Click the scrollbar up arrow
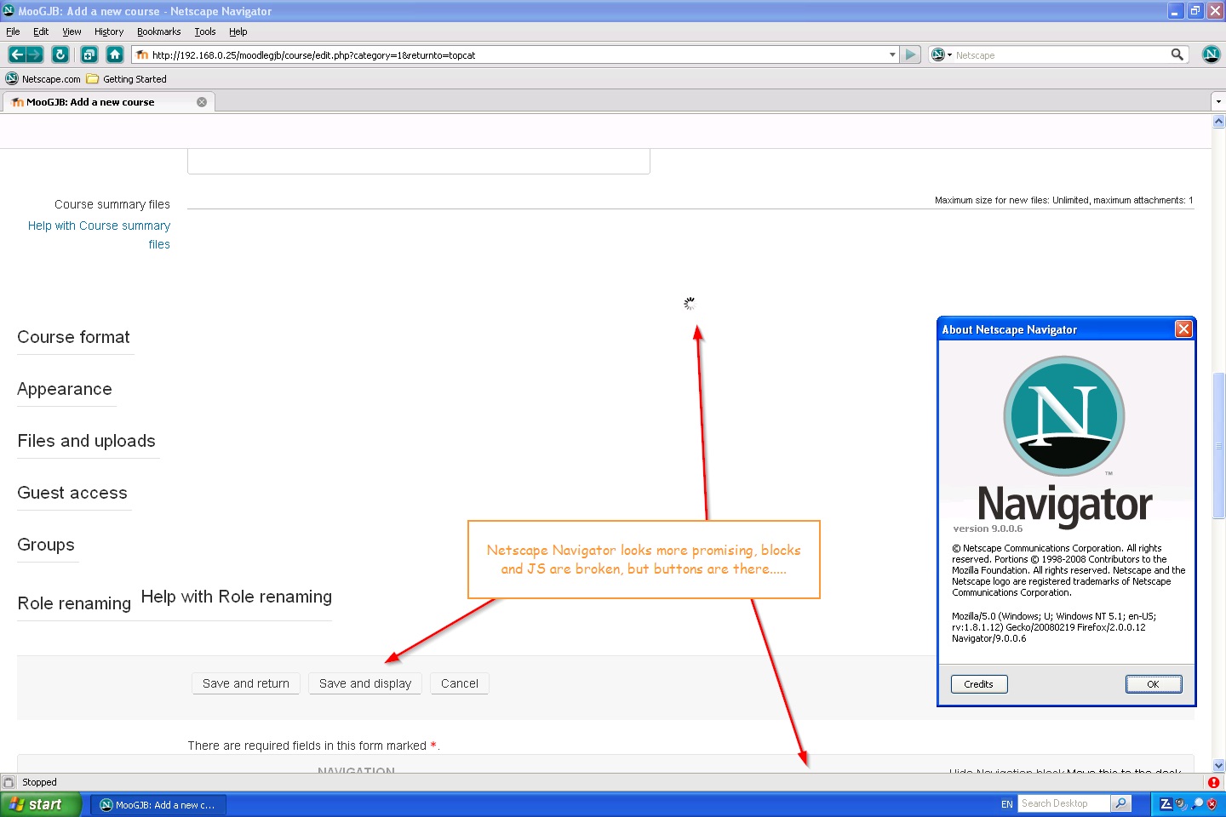The width and height of the screenshot is (1226, 817). coord(1218,122)
